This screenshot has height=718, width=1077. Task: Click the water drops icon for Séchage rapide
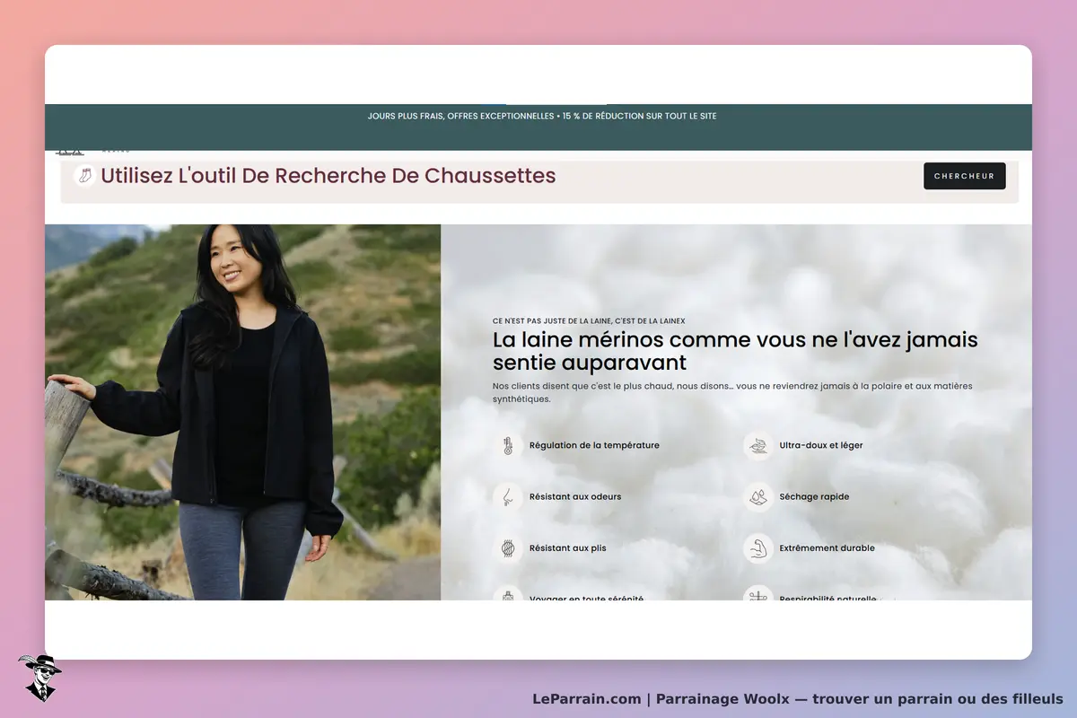coord(758,496)
